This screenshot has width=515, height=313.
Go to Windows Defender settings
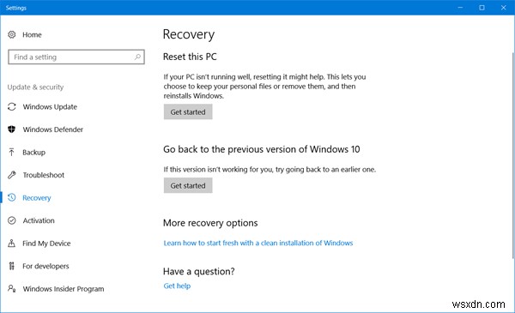point(53,129)
